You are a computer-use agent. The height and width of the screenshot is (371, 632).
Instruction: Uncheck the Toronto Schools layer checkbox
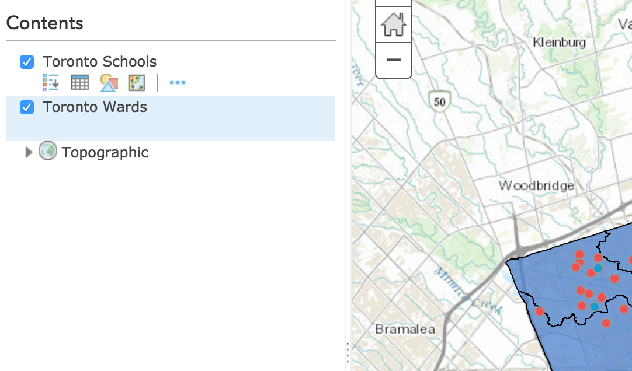pyautogui.click(x=27, y=62)
